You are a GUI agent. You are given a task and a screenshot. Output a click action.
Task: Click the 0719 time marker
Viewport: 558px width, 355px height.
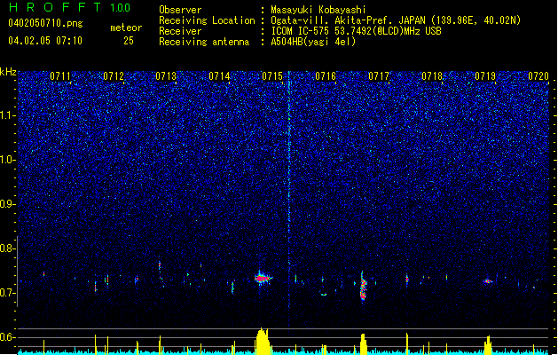[x=485, y=76]
